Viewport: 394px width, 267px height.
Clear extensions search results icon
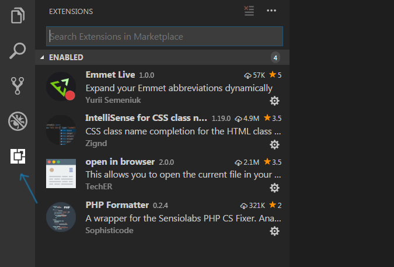[x=249, y=11]
